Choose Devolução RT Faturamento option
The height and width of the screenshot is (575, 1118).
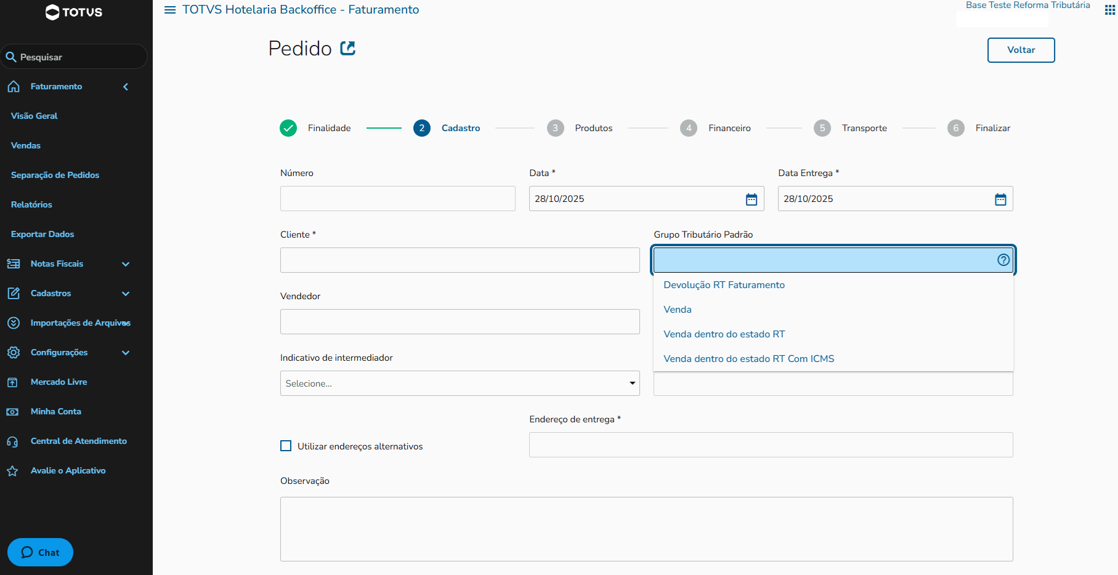(x=724, y=285)
